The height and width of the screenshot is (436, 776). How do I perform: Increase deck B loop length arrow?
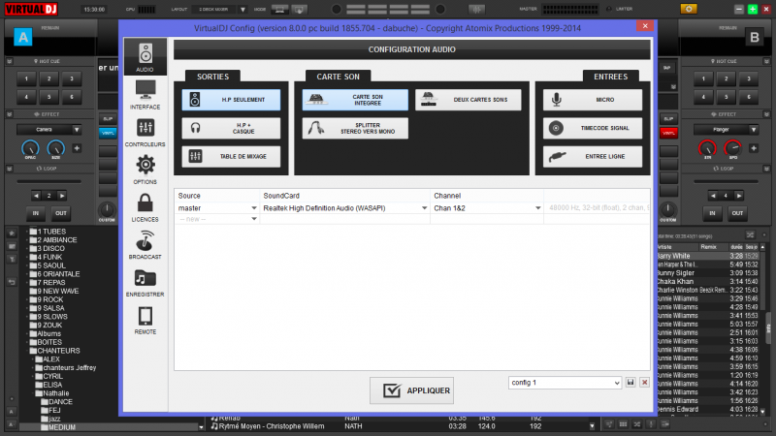[x=738, y=196]
